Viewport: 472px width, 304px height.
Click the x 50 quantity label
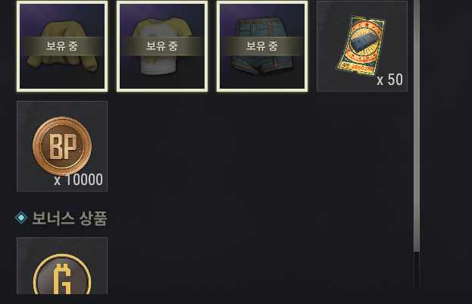coord(389,80)
